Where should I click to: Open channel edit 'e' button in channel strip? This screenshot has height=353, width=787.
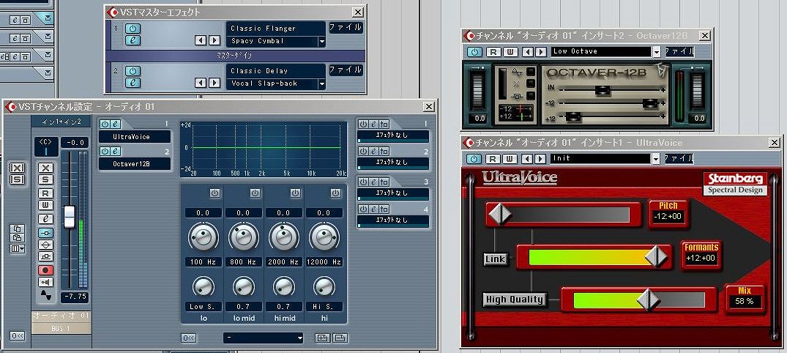point(45,219)
